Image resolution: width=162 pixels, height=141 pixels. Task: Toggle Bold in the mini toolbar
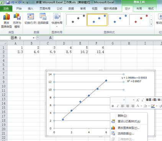point(113,106)
